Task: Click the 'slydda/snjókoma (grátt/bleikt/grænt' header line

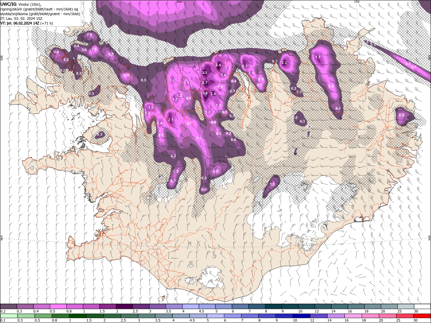Action: pyautogui.click(x=40, y=14)
